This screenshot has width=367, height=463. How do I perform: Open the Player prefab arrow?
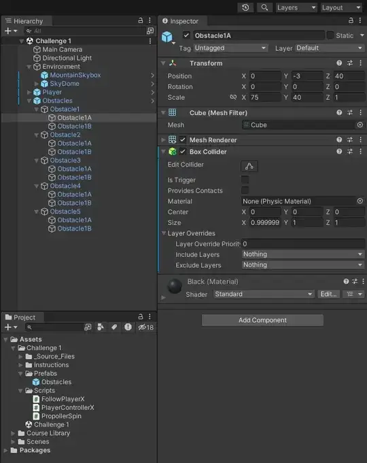coord(152,92)
